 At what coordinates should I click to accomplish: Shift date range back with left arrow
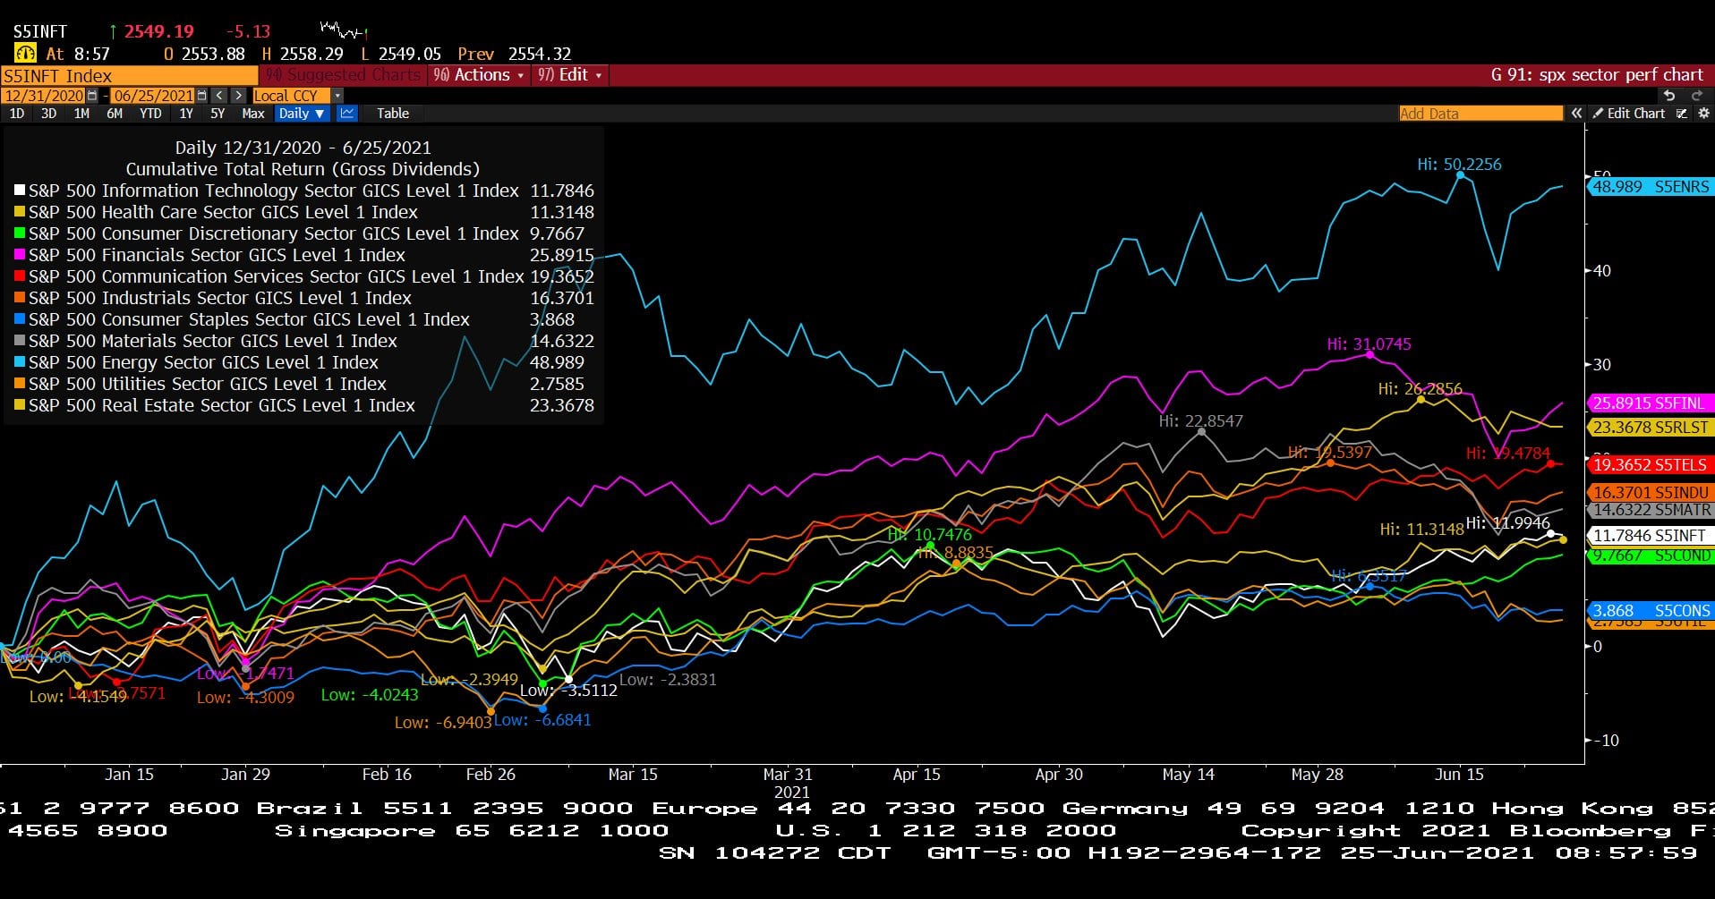pos(219,96)
